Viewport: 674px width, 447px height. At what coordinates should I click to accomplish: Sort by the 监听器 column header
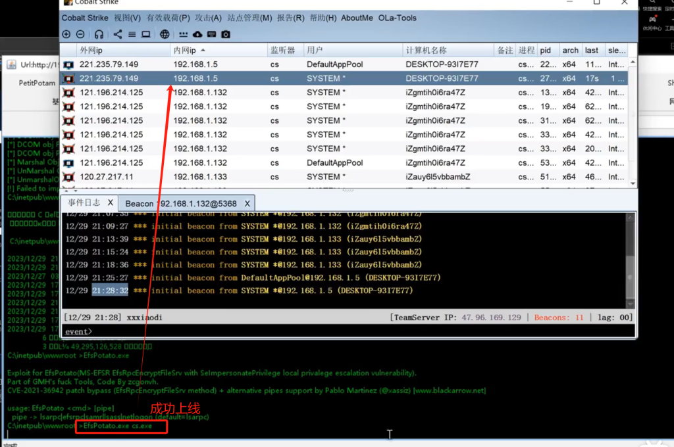286,50
